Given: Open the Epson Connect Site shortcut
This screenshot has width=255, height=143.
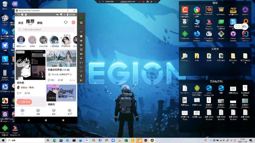Looking at the screenshot, I should coord(209,90).
